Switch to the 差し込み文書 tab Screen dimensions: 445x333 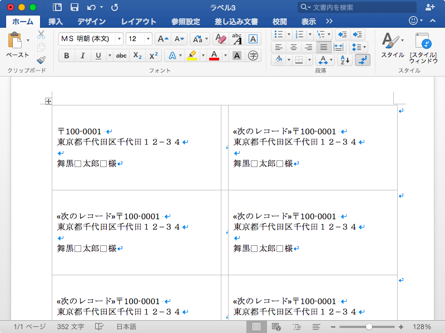tap(236, 22)
